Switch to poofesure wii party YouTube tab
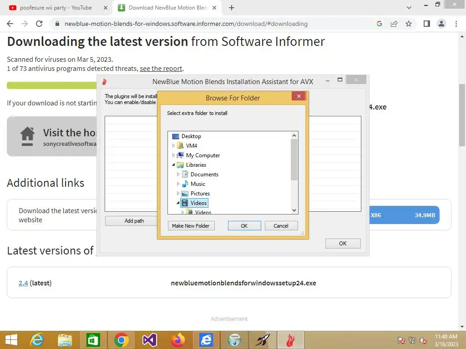The height and width of the screenshot is (349, 466). (56, 8)
